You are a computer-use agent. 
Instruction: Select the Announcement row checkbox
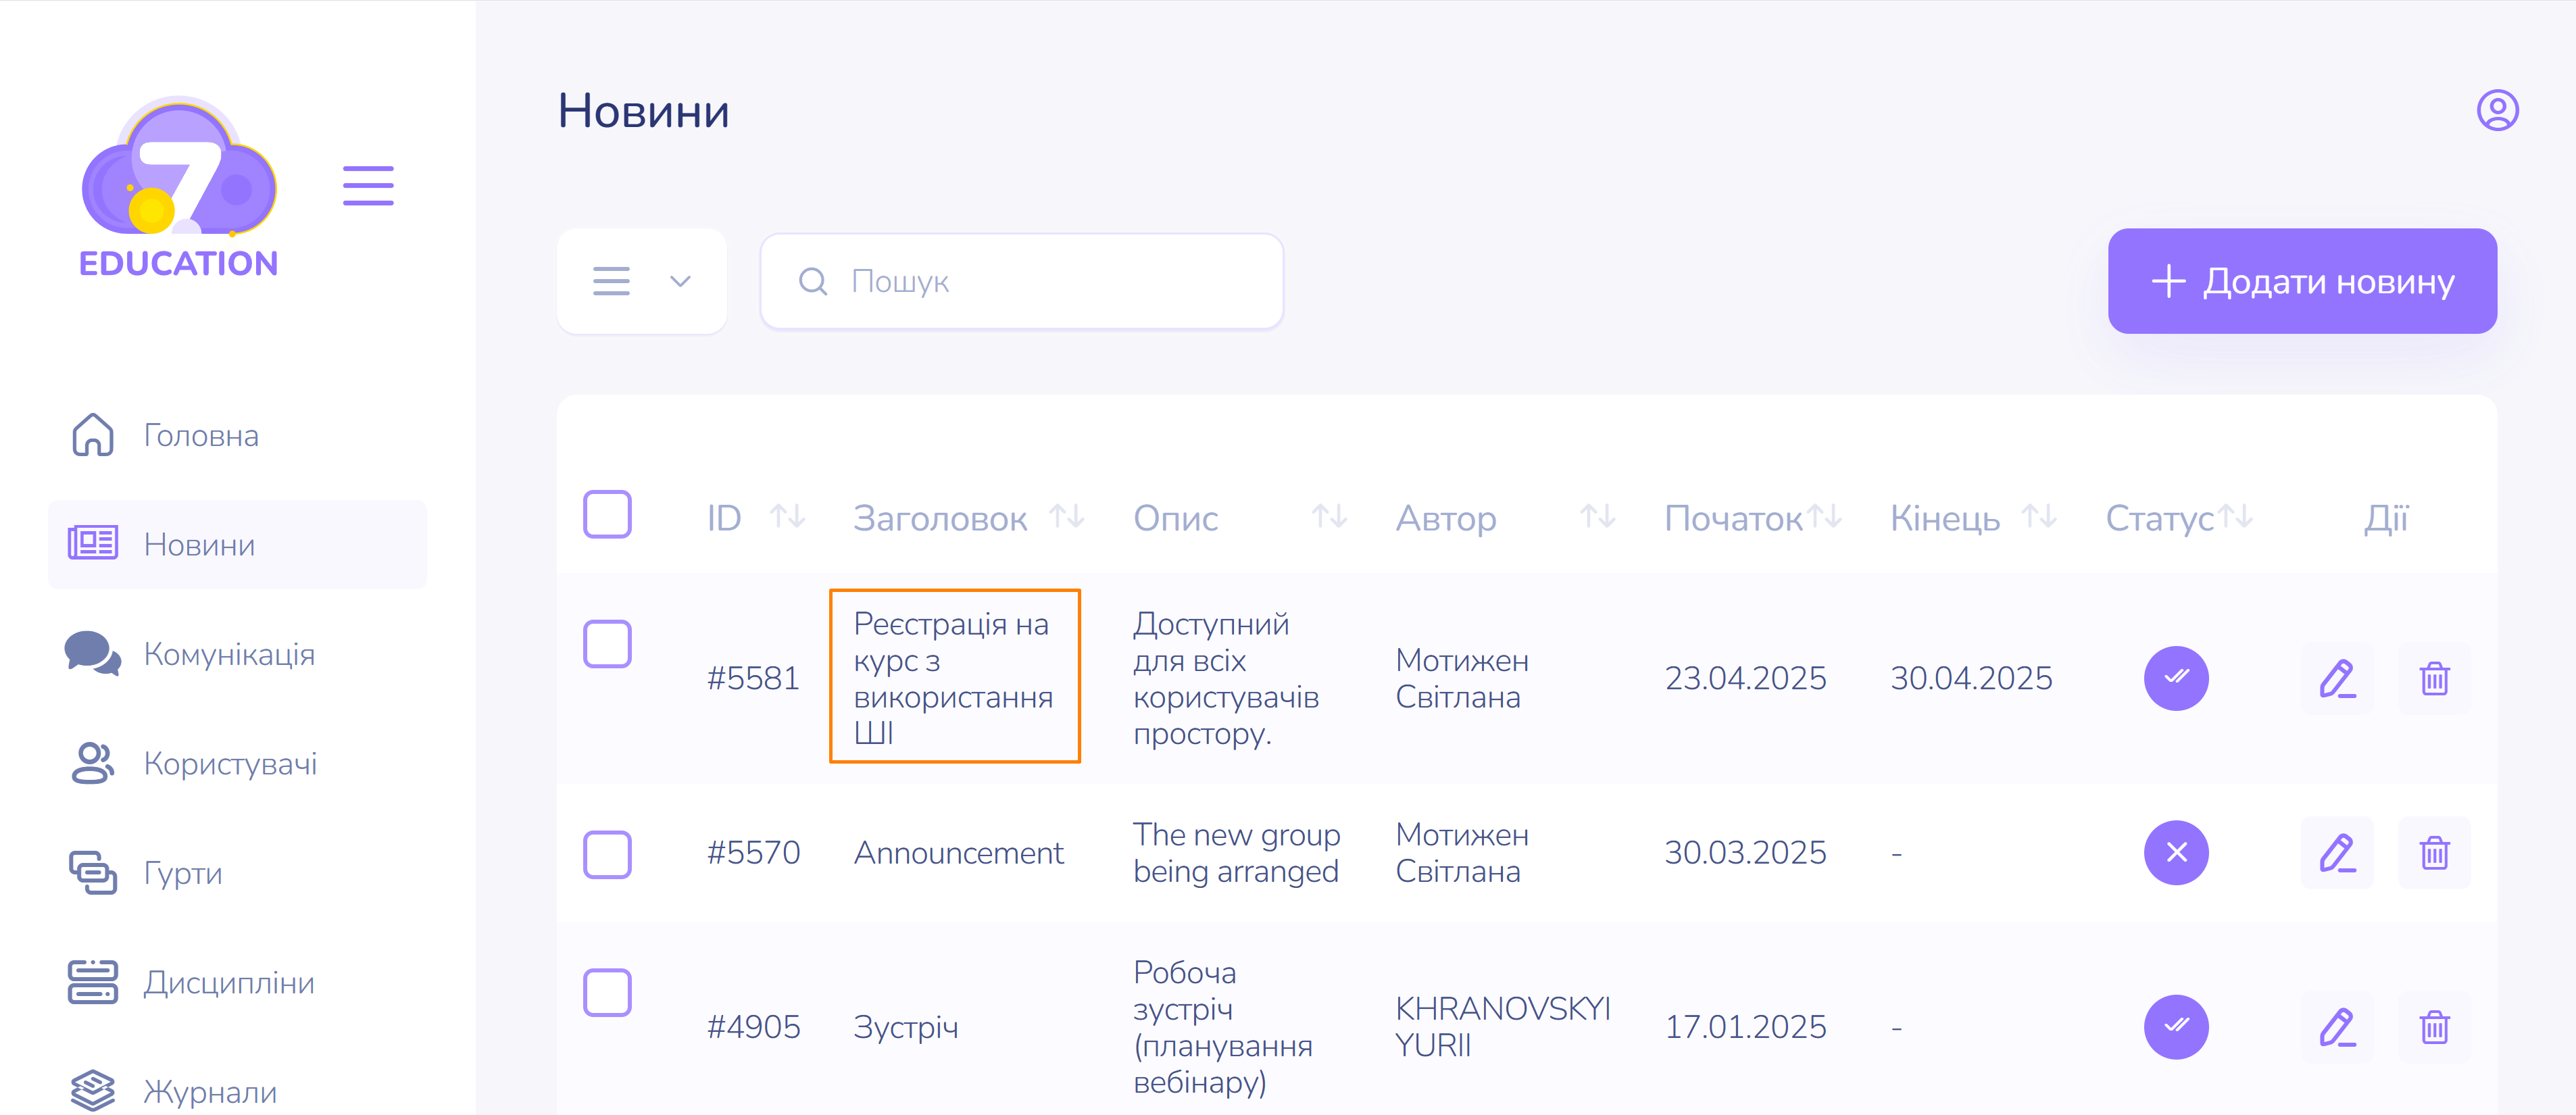click(x=607, y=854)
